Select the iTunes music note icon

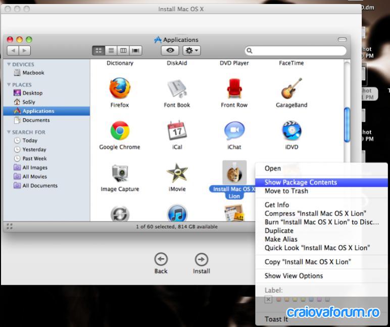click(x=177, y=213)
